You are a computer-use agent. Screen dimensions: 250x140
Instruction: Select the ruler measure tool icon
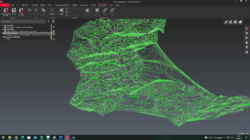click(226, 22)
